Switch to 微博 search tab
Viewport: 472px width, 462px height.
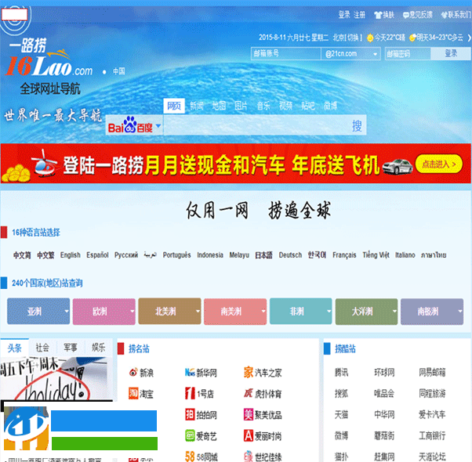(x=330, y=106)
